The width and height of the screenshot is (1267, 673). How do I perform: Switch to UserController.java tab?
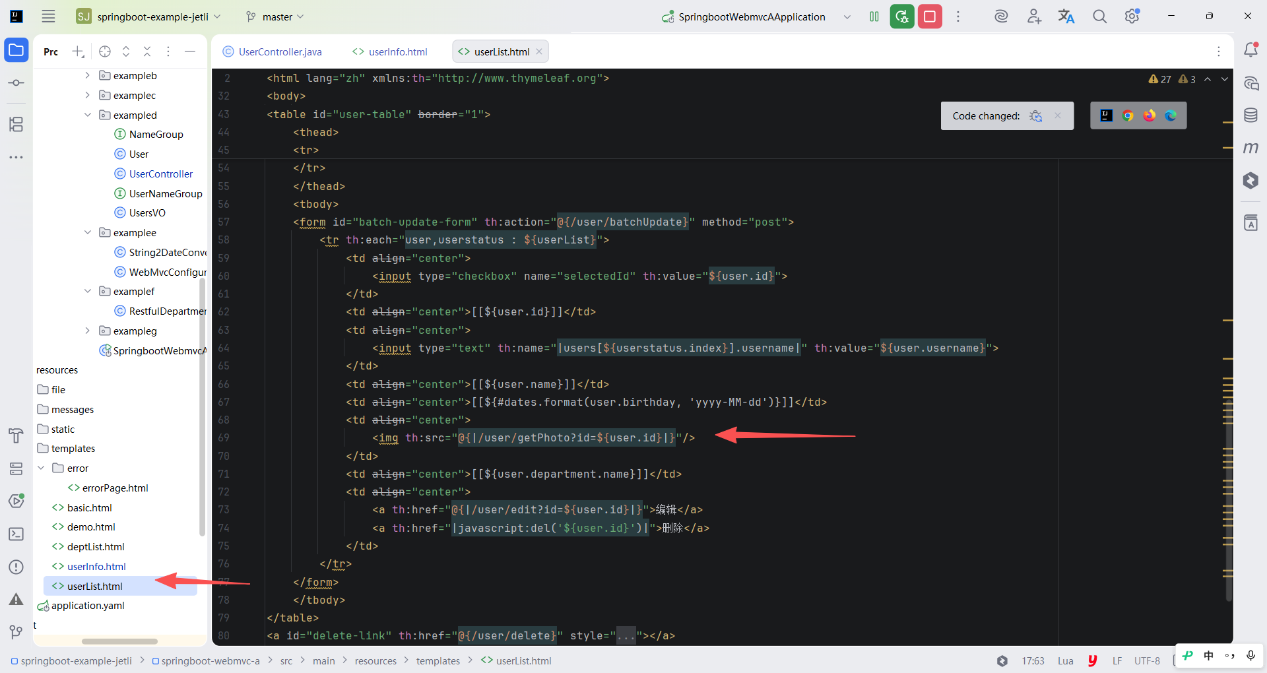point(273,51)
